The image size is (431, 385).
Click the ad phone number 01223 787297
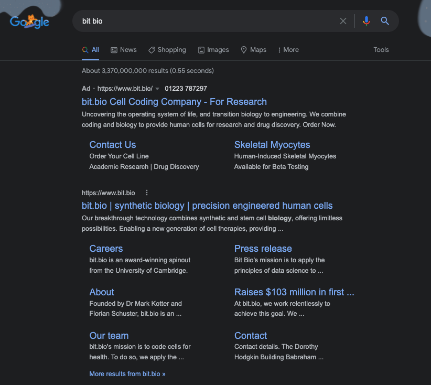pos(186,89)
